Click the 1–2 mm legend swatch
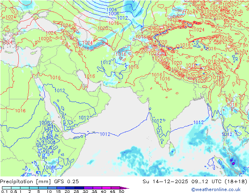Viewport: 249px width, 193px height. click(25, 188)
